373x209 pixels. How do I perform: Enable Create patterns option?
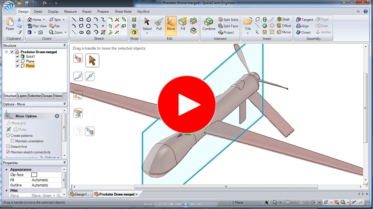(x=8, y=135)
